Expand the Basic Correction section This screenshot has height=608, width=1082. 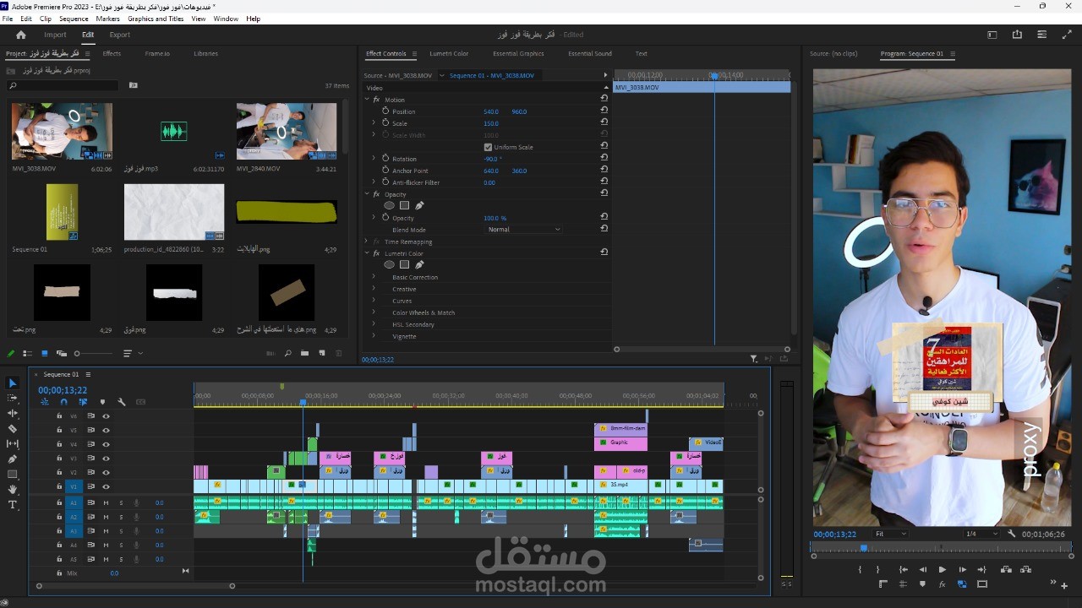tap(374, 277)
